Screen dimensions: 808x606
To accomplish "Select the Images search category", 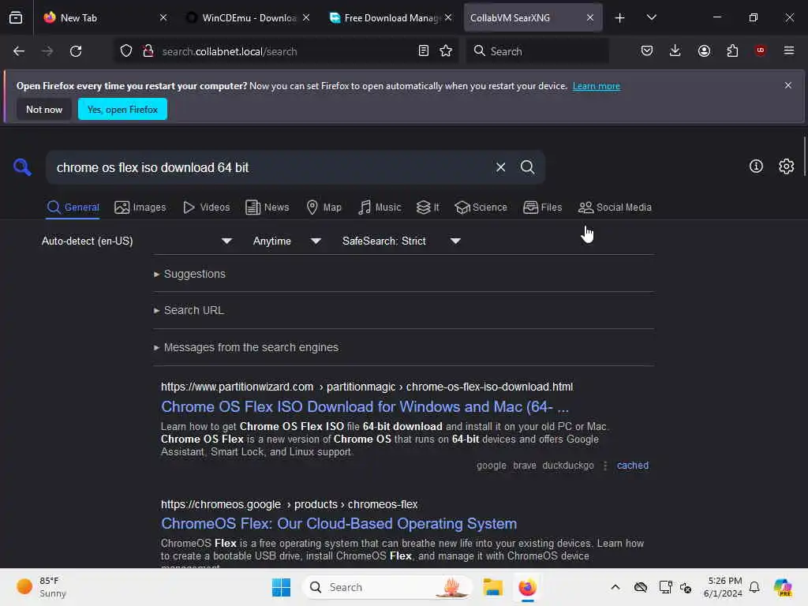I will coord(140,208).
